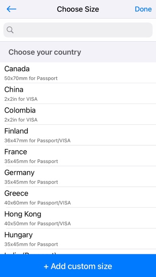Screen dimensions: 156x277
Task: Pick Hong Kong 40x50mm size
Action: 78,218
